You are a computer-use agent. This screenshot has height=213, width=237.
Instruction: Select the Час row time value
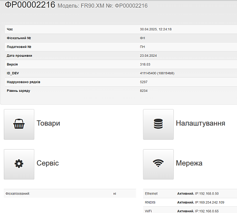[x=156, y=29]
